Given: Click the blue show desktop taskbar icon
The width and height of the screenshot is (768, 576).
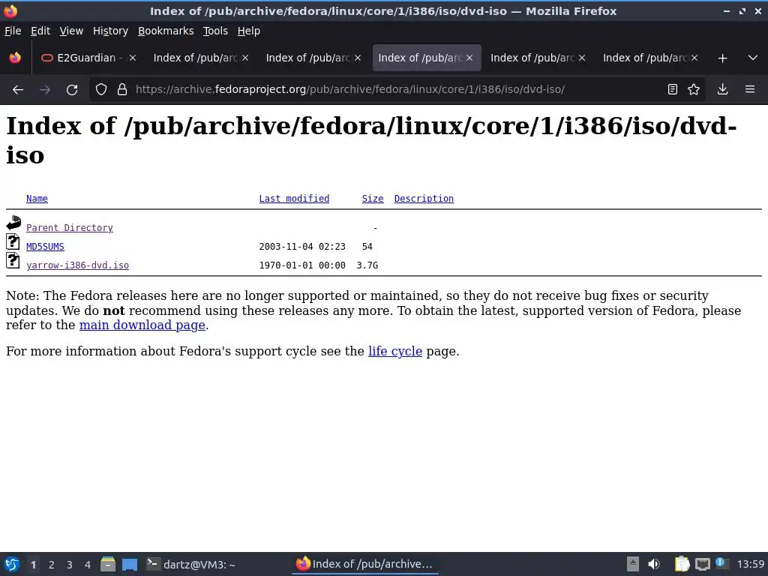Looking at the screenshot, I should [129, 564].
